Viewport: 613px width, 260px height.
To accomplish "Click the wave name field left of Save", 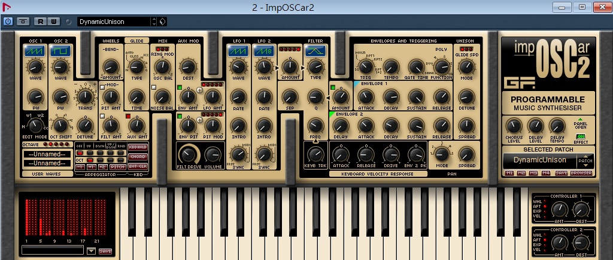I will (x=53, y=250).
